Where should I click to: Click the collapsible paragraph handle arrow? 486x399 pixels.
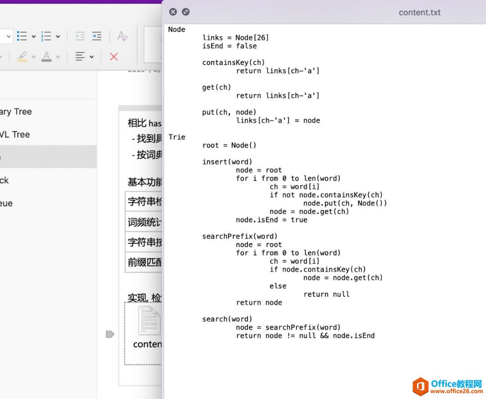coord(110,334)
